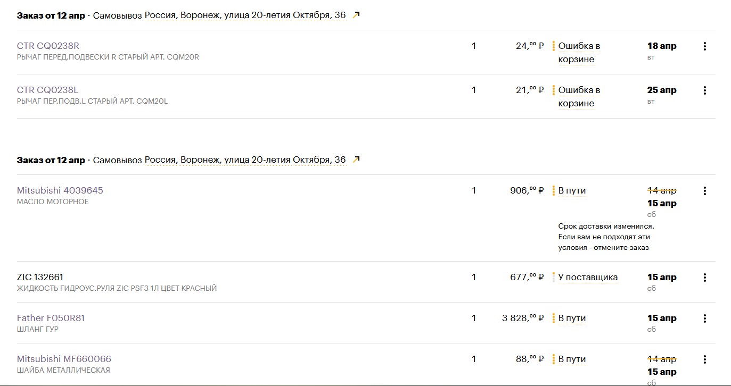The image size is (731, 386).
Task: Open Mitsubishi 4039645 product link
Action: click(x=60, y=190)
